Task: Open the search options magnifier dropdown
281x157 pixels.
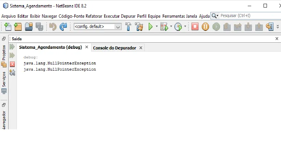Action: (x=215, y=16)
